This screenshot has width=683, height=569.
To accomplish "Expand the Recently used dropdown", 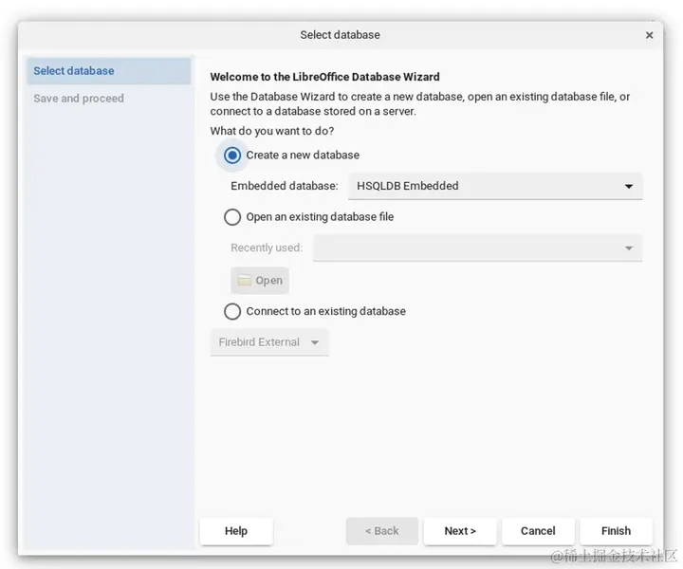I will 478,248.
